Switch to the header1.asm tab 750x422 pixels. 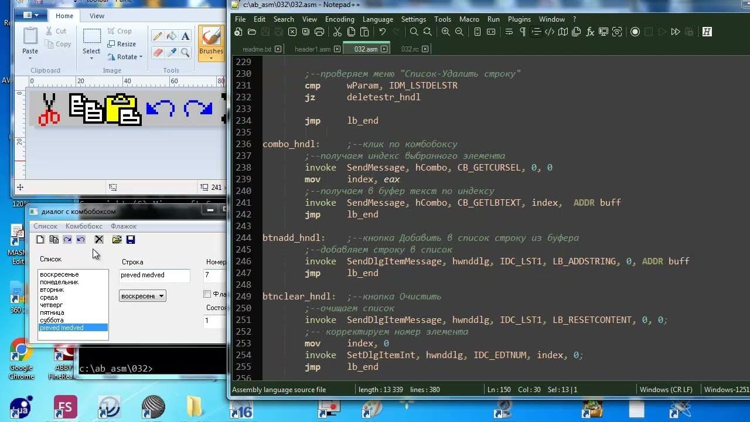(x=312, y=49)
